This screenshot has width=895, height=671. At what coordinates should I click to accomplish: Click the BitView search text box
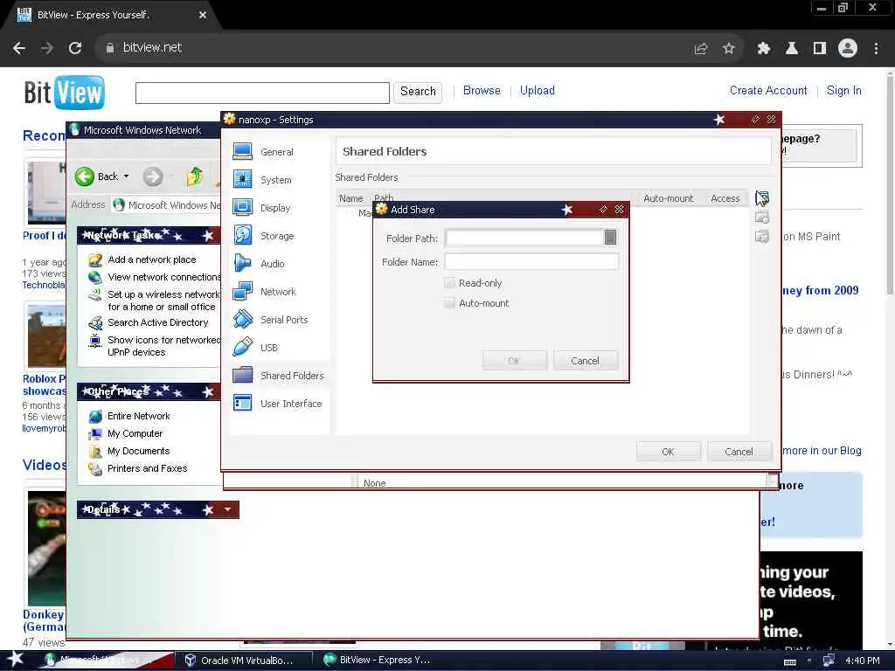tap(262, 93)
